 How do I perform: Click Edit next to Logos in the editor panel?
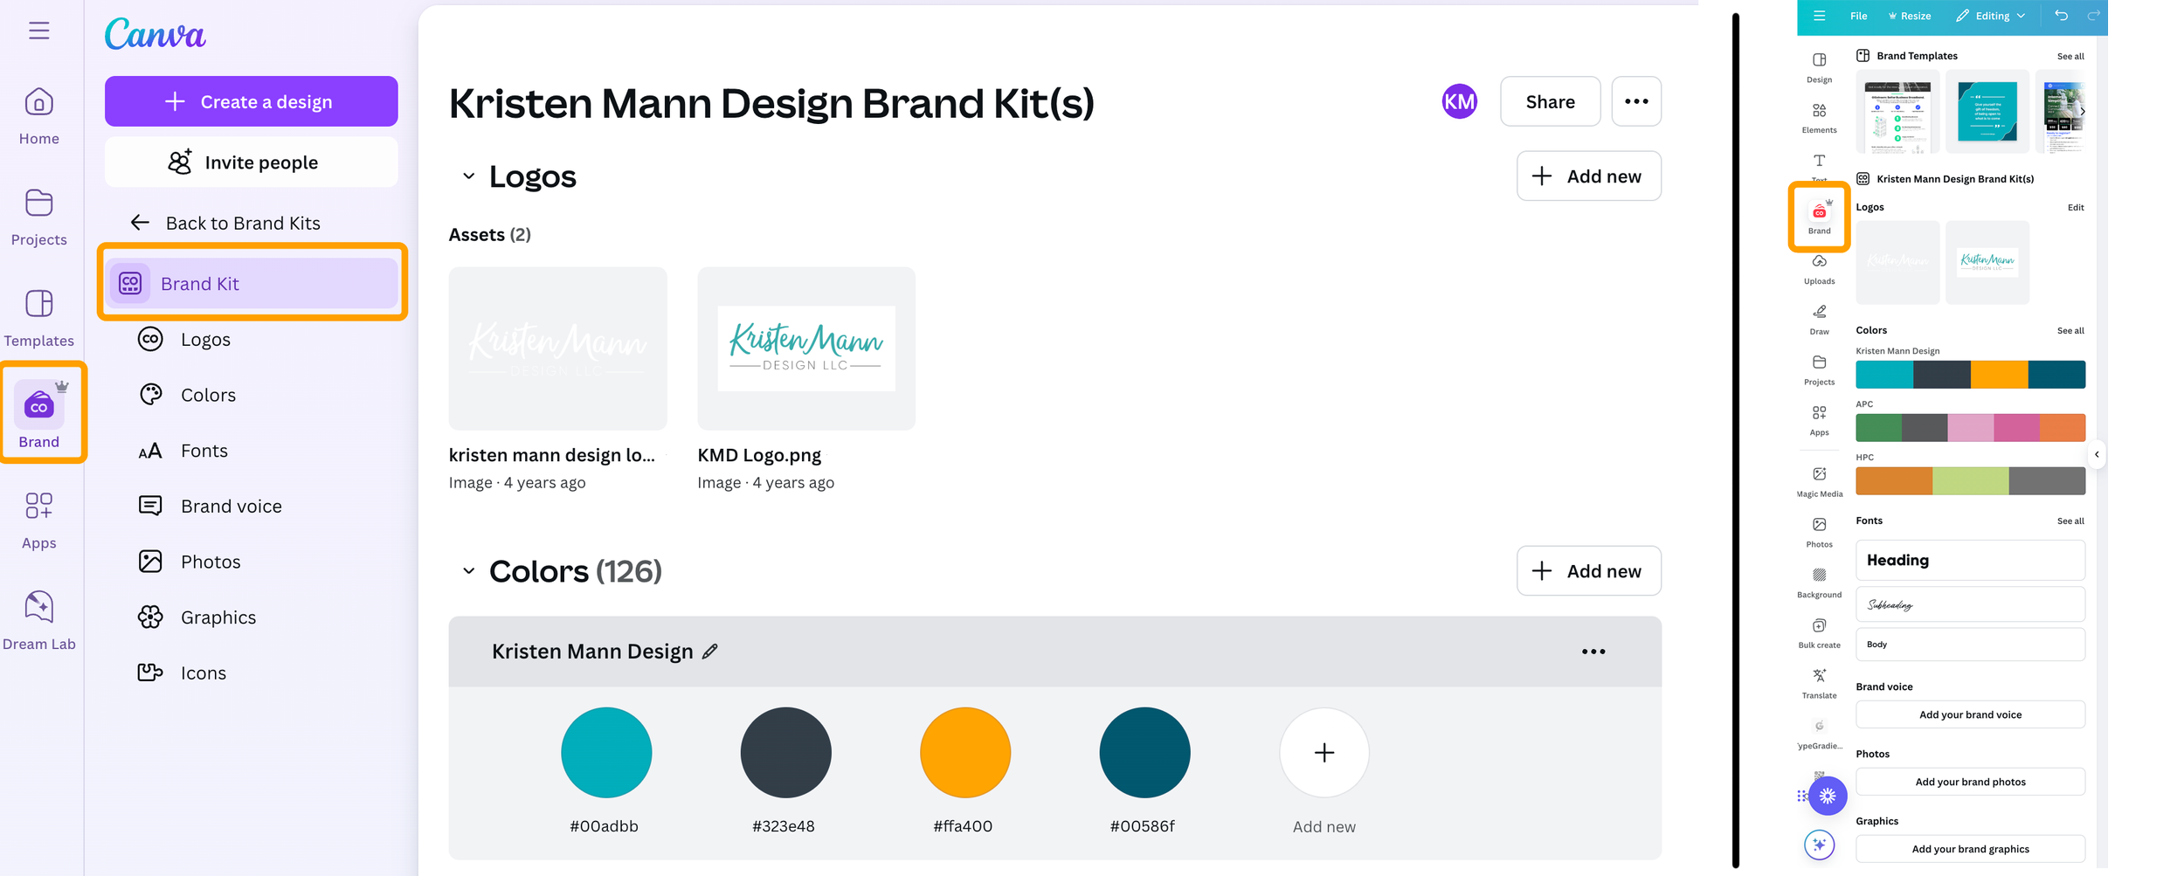click(2076, 208)
